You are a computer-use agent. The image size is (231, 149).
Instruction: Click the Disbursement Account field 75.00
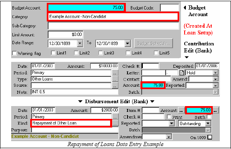(199, 110)
